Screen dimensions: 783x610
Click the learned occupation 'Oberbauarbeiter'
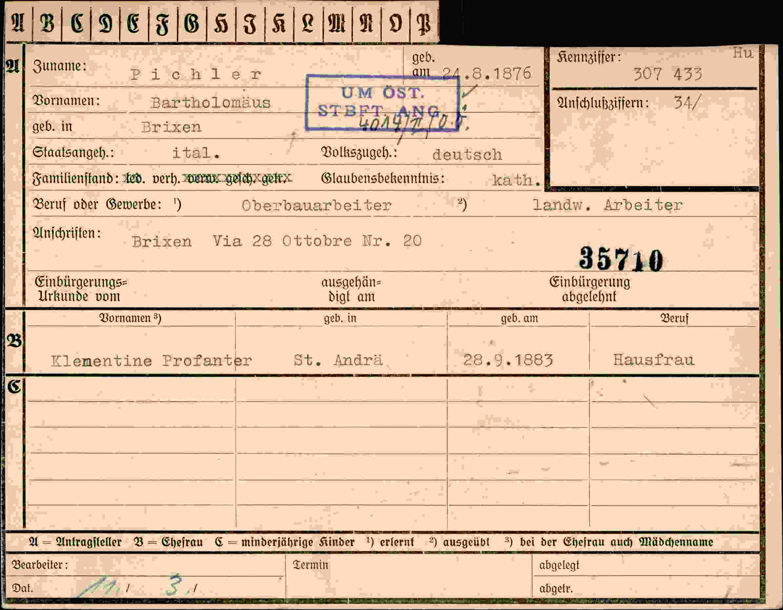316,206
